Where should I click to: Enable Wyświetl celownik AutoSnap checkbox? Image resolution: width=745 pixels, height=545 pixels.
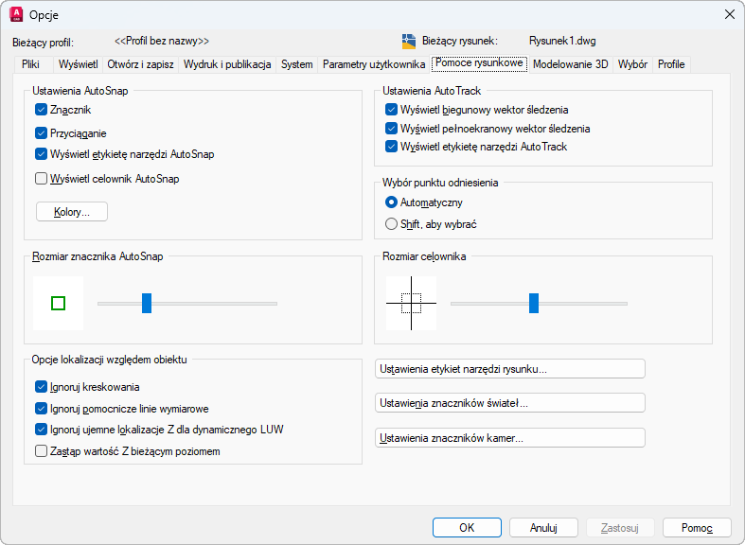(x=42, y=178)
